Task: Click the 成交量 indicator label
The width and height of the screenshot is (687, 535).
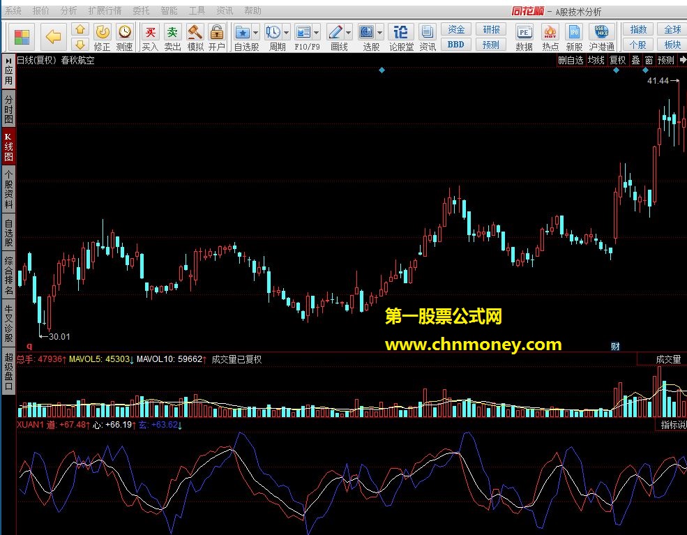Action: (667, 359)
